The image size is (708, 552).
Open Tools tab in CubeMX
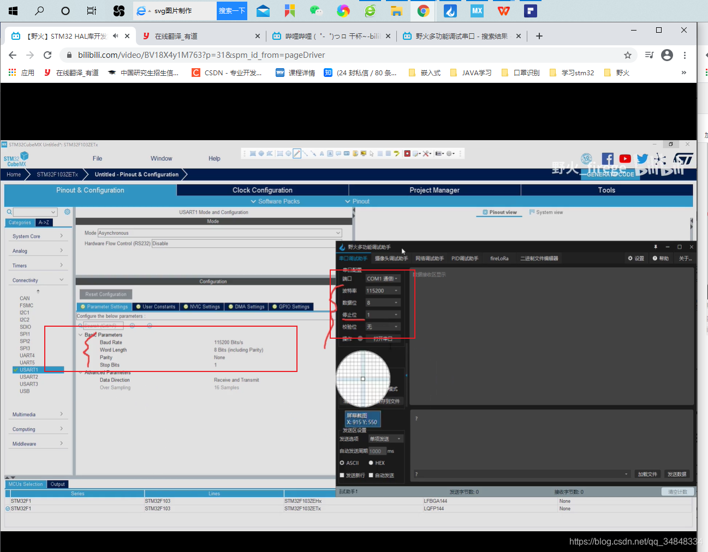coord(606,190)
